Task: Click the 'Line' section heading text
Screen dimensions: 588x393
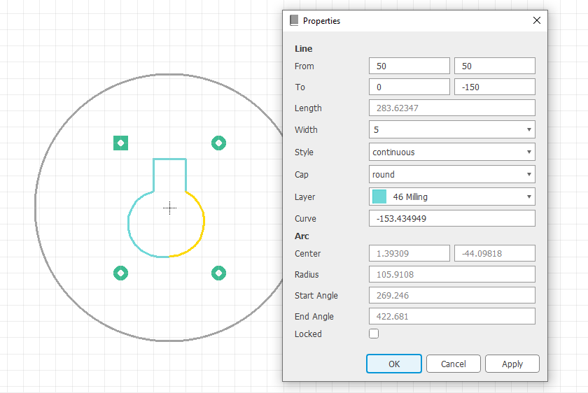Action: (x=303, y=49)
